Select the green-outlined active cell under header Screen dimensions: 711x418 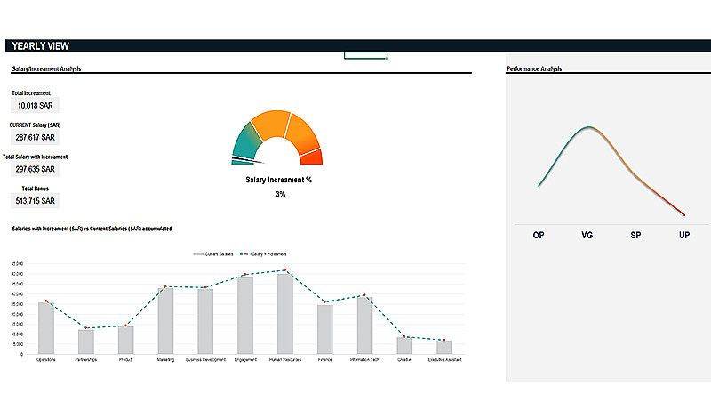365,55
